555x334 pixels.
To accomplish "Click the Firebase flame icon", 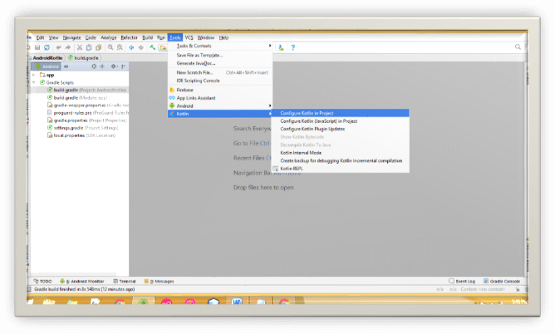I will 172,90.
